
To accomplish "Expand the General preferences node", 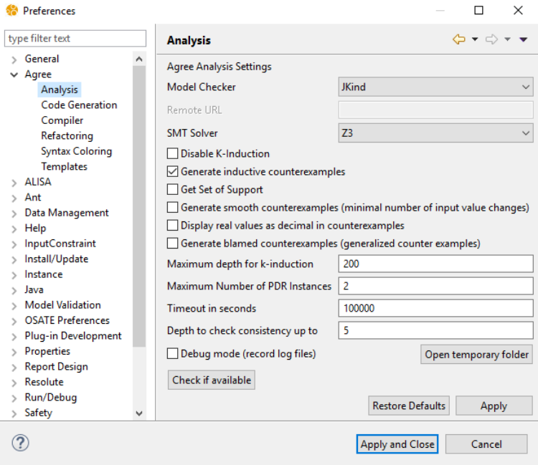I will coord(14,59).
